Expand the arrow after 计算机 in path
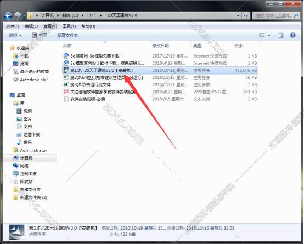304x244 pixels. [58, 15]
